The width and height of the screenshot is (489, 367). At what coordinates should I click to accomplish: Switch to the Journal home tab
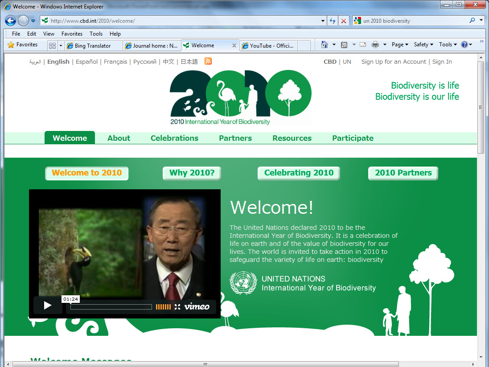(x=152, y=46)
